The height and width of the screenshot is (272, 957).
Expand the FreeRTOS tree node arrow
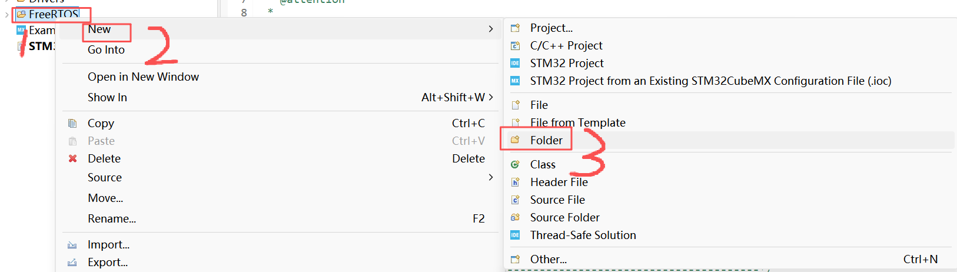tap(6, 14)
